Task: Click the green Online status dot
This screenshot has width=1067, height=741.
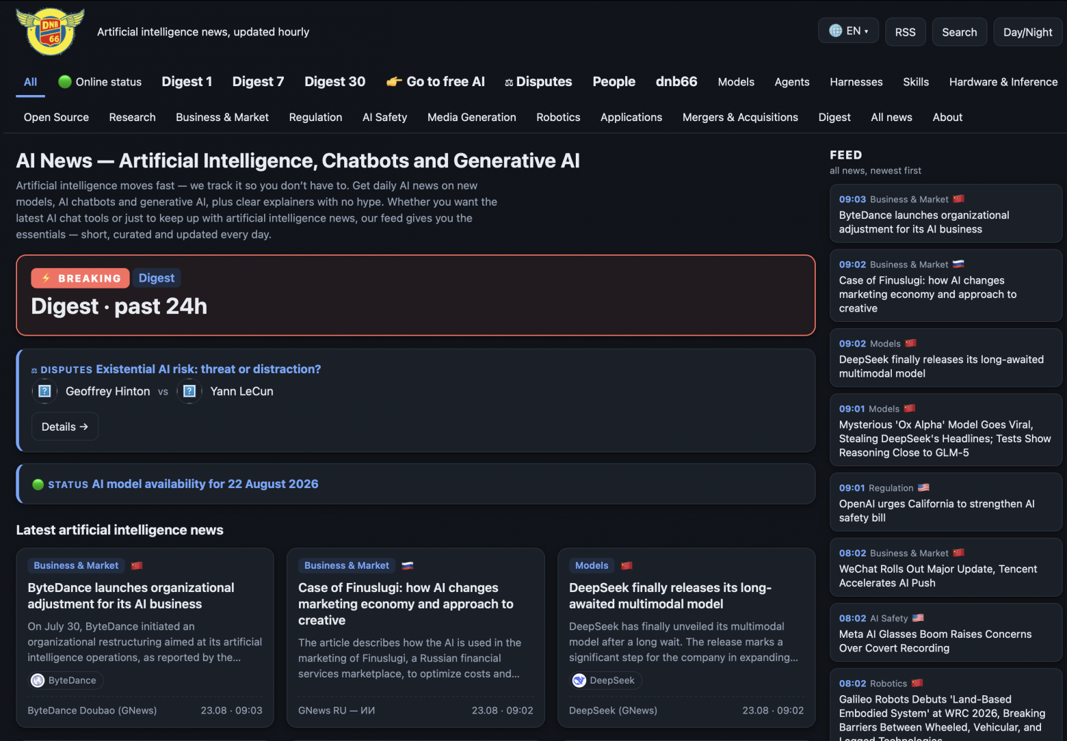Action: (x=65, y=82)
